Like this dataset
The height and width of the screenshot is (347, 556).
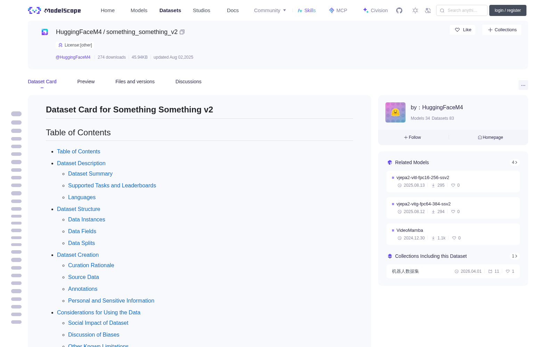(463, 30)
